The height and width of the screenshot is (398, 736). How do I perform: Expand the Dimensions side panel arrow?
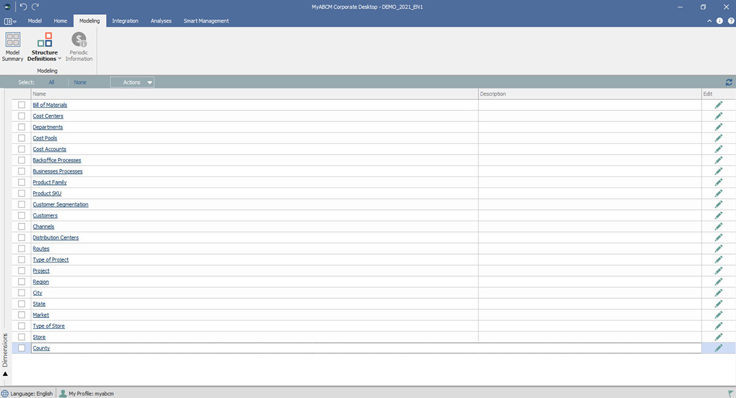point(6,374)
